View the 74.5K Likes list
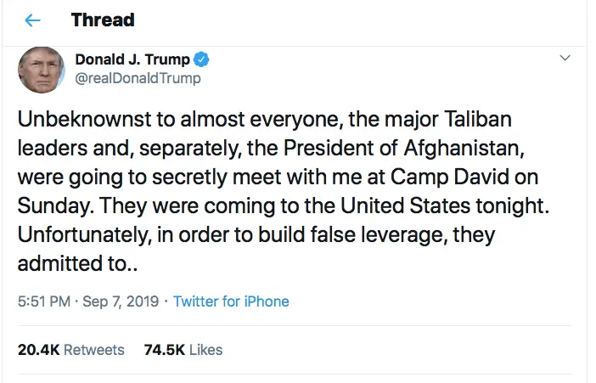Viewport: 596px width, 383px height. click(183, 349)
